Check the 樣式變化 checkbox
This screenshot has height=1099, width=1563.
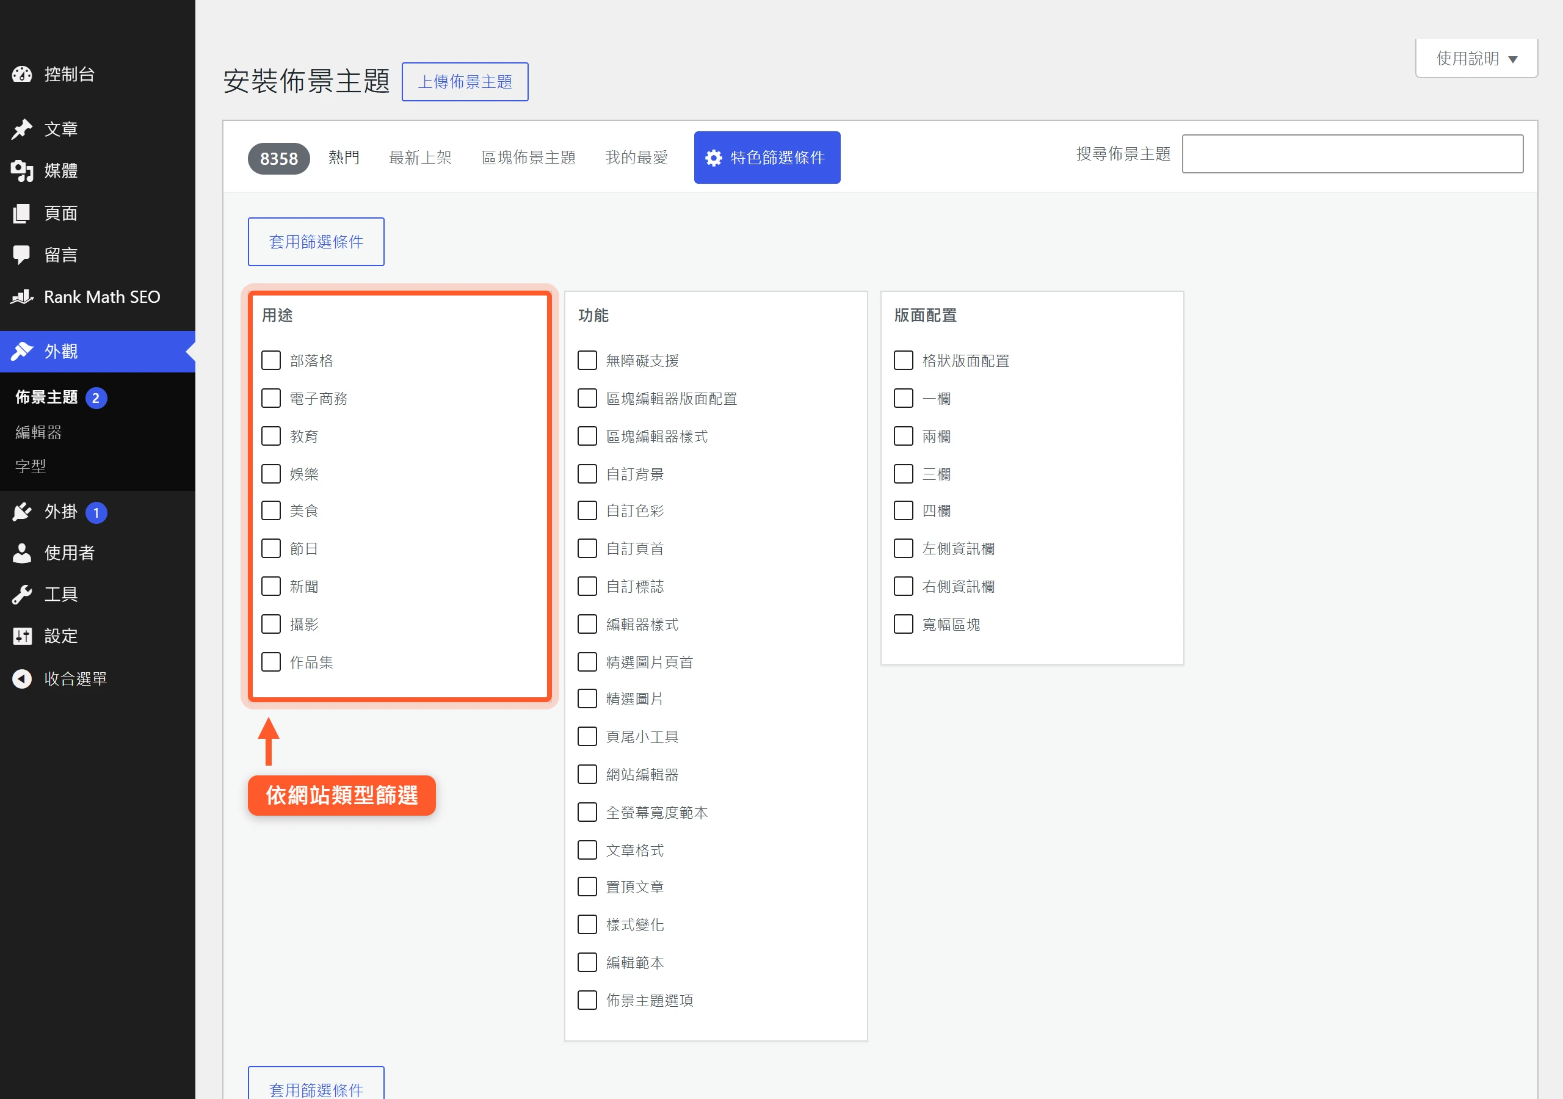coord(587,924)
